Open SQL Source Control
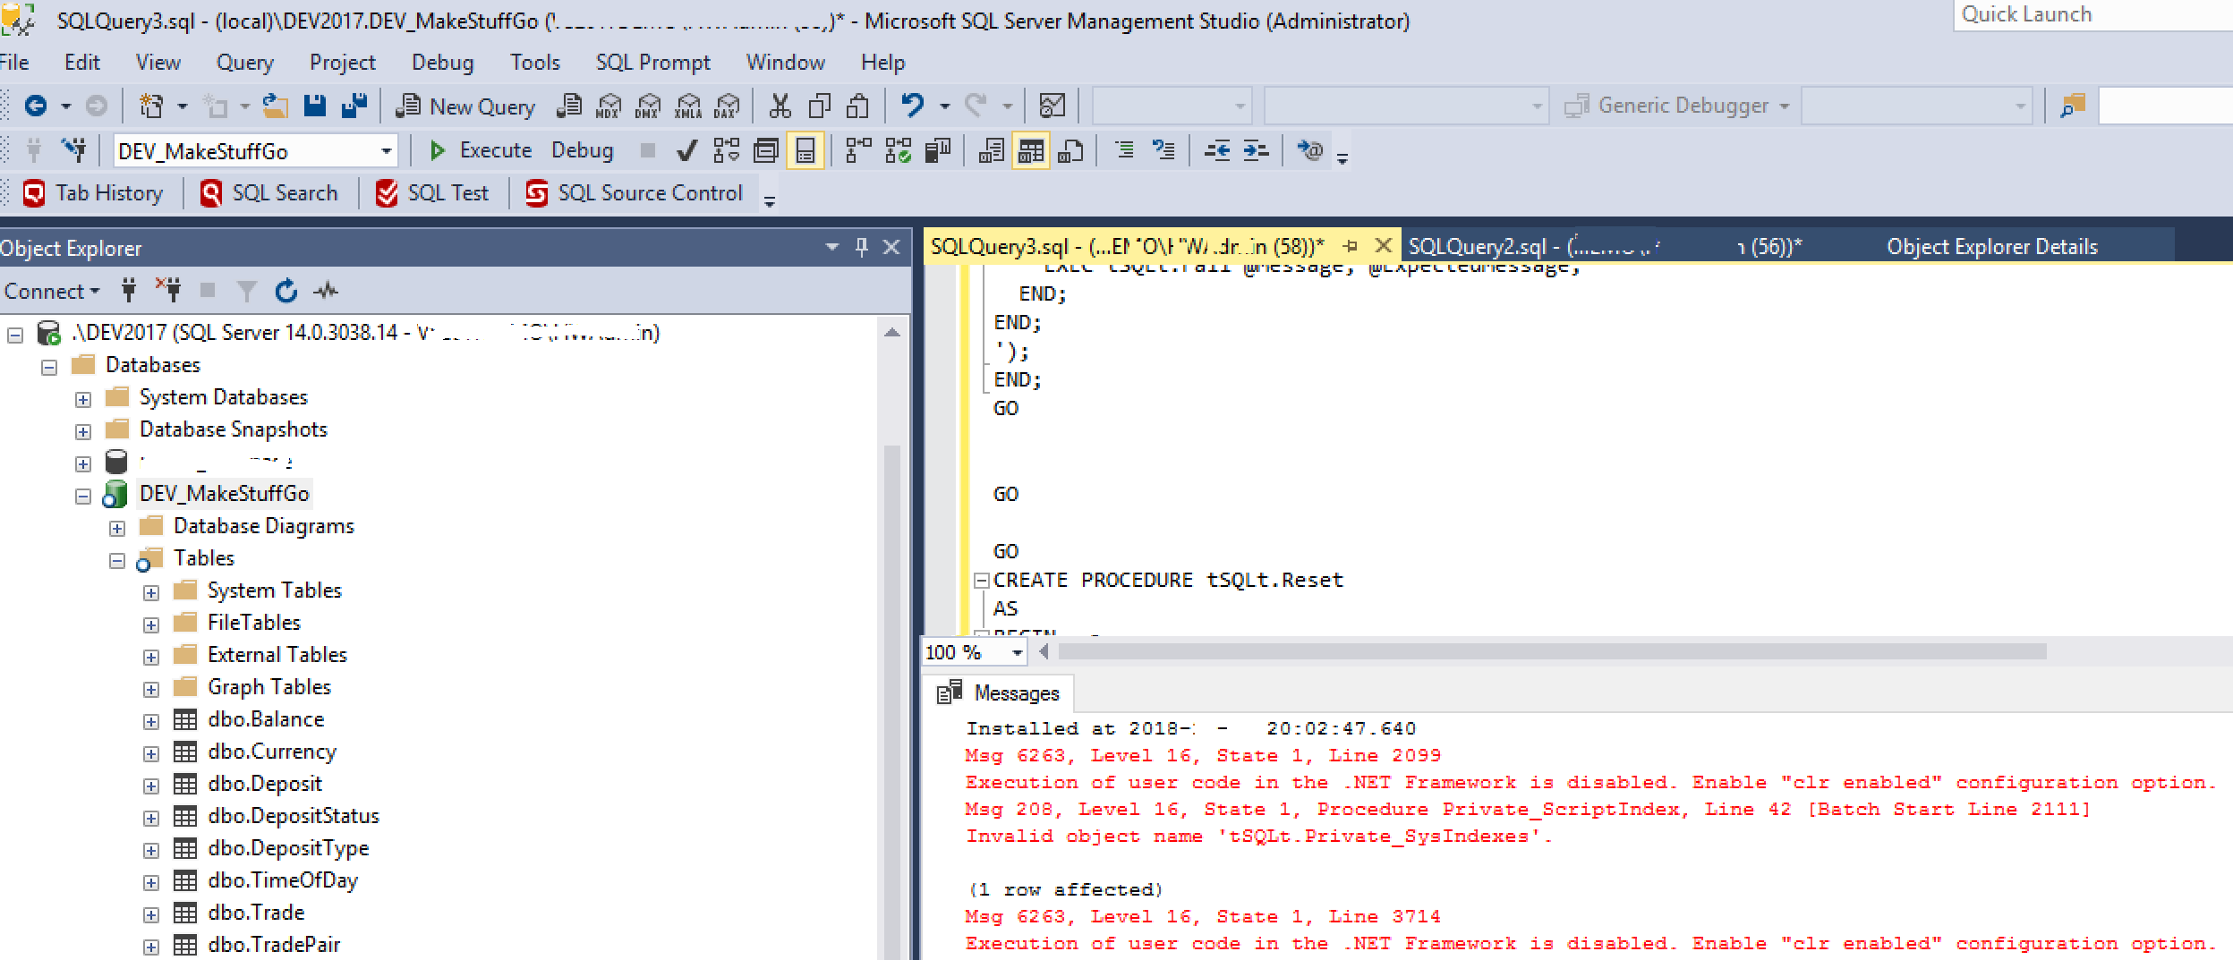 point(635,193)
